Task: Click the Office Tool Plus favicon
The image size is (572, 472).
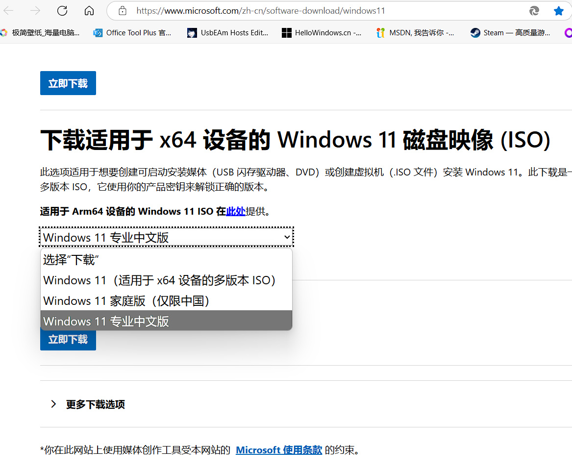Action: click(98, 33)
